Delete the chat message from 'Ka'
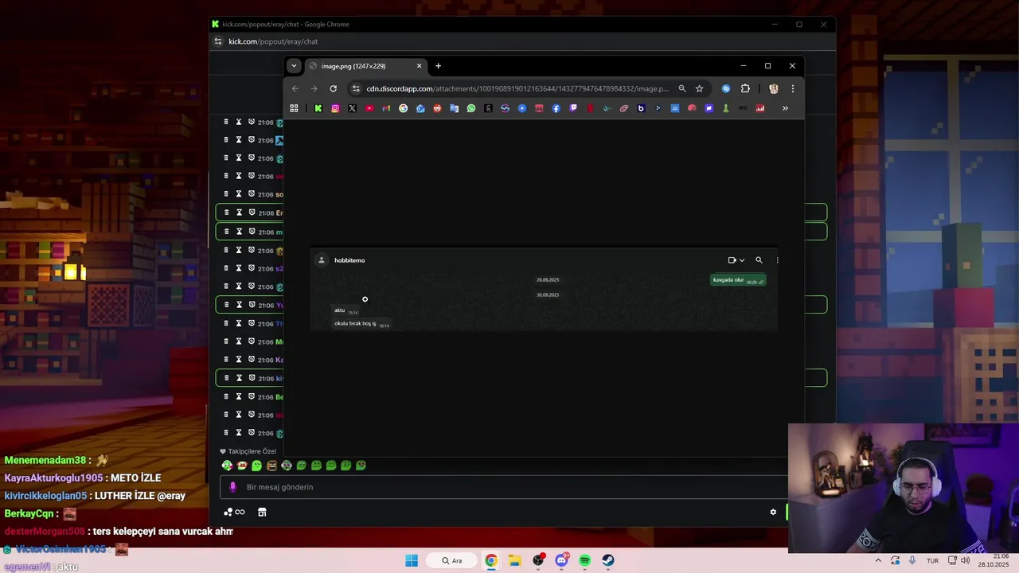Screen dimensions: 1019x573 click(x=226, y=360)
